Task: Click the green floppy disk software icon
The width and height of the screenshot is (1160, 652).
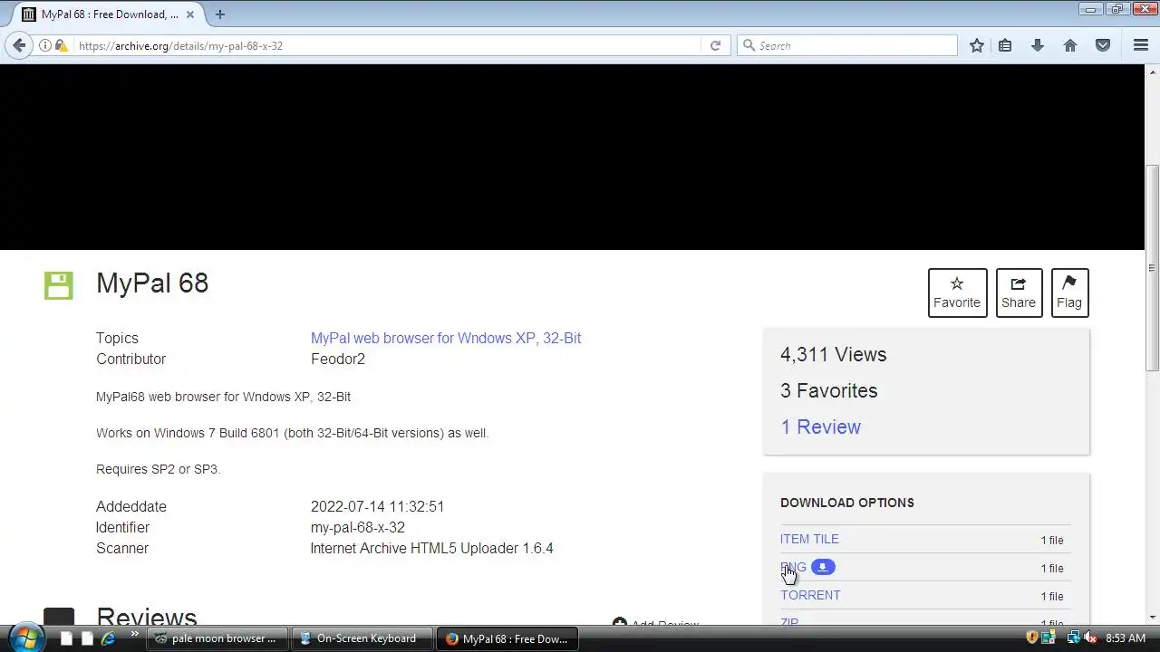Action: [58, 285]
